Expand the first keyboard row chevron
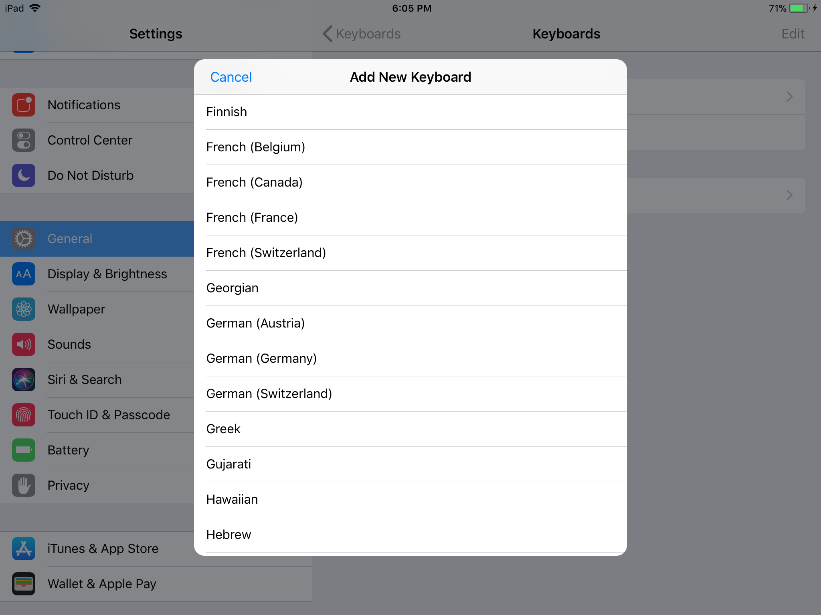 [x=789, y=96]
